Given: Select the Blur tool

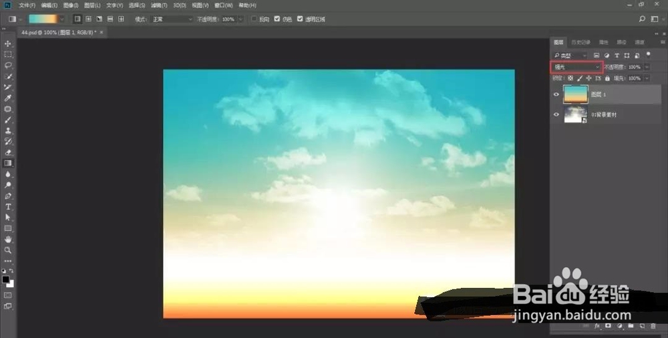Looking at the screenshot, I should pos(8,174).
